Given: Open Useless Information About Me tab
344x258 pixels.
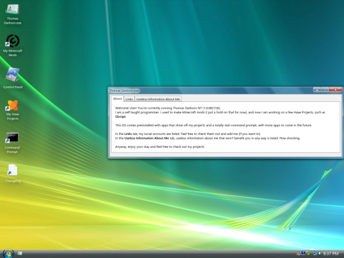Looking at the screenshot, I should 158,99.
